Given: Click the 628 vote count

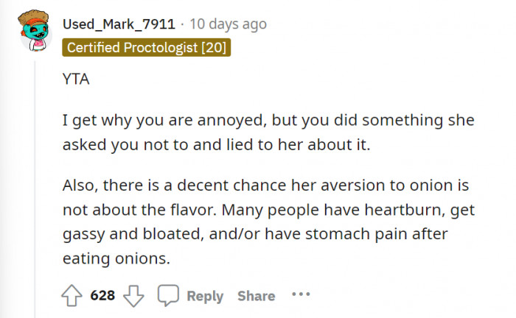Looking at the screenshot, I should pyautogui.click(x=102, y=295).
